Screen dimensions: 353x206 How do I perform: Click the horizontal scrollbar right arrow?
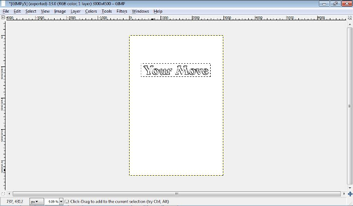pyautogui.click(x=344, y=194)
